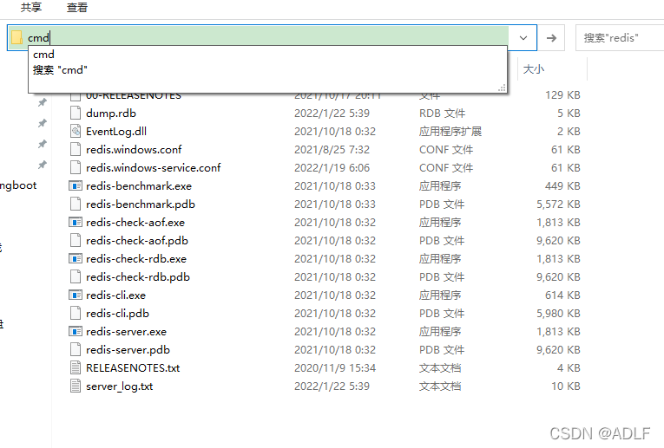Click the suggestion popup resize grip
Image resolution: width=664 pixels, height=448 pixels.
pyautogui.click(x=502, y=88)
